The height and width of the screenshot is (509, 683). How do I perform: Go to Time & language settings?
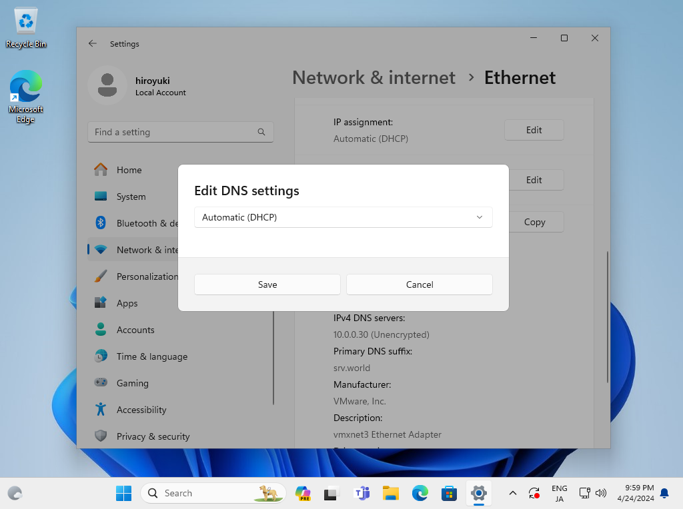tap(151, 356)
